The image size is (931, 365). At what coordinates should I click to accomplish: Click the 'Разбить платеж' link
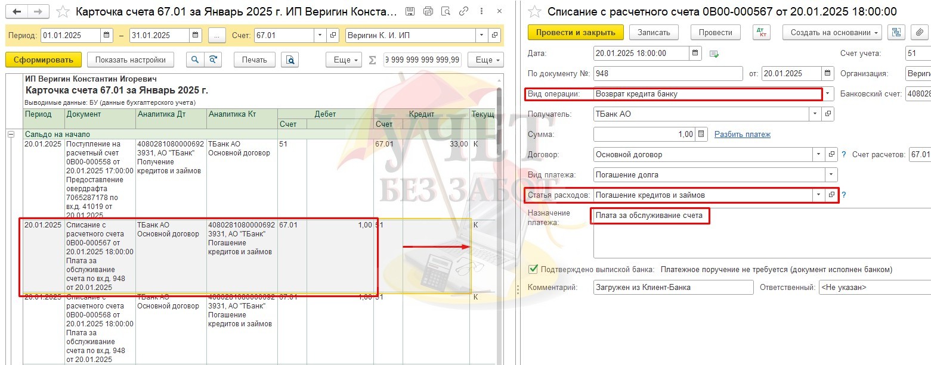click(x=743, y=135)
